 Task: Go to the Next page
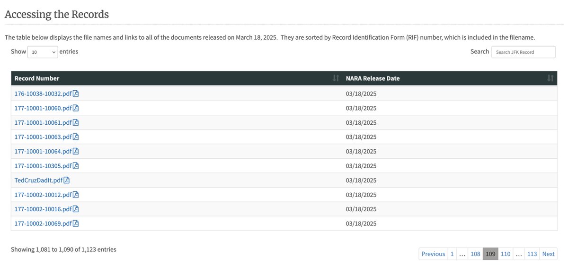549,254
